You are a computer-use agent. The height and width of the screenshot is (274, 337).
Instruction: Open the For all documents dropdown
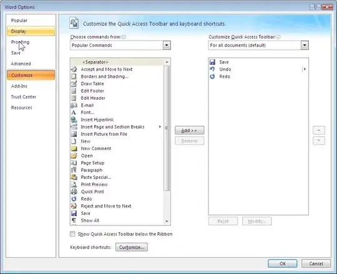(x=305, y=45)
